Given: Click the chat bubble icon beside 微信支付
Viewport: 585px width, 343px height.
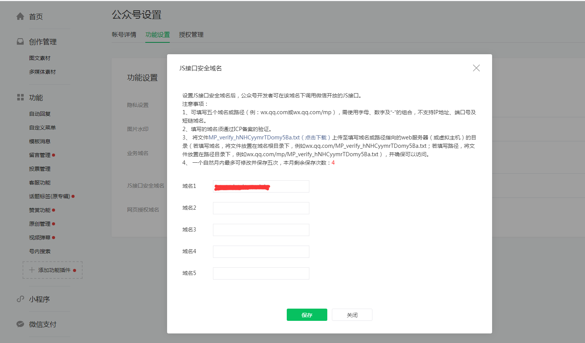Looking at the screenshot, I should coord(20,324).
